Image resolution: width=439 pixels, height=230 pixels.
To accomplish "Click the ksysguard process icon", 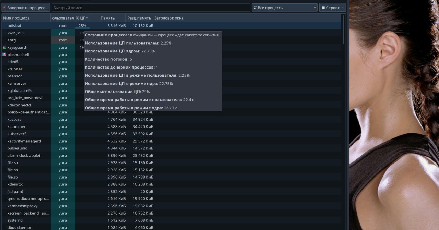I will click(4, 47).
